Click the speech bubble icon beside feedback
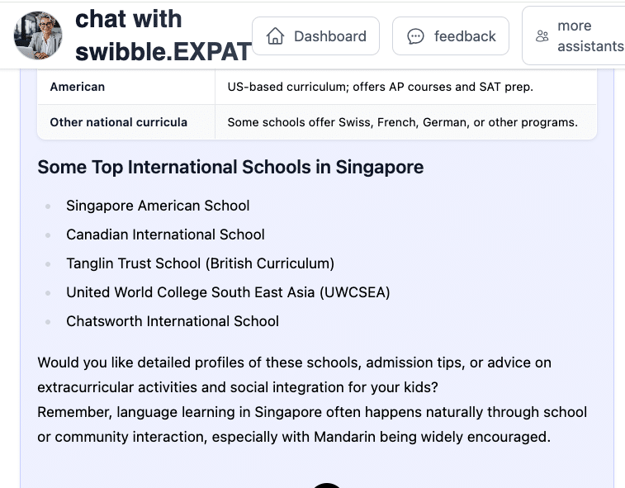 416,36
